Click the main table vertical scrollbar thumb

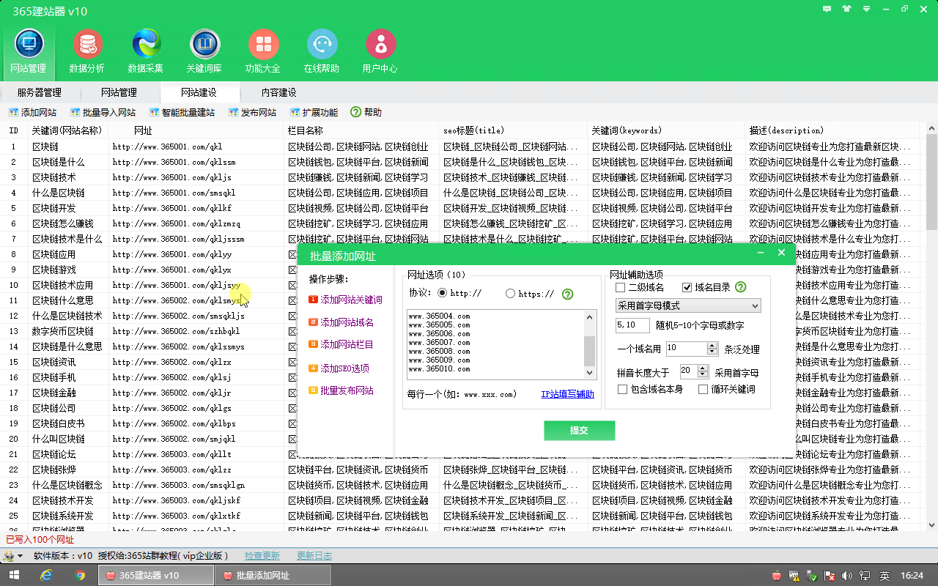pos(931,183)
